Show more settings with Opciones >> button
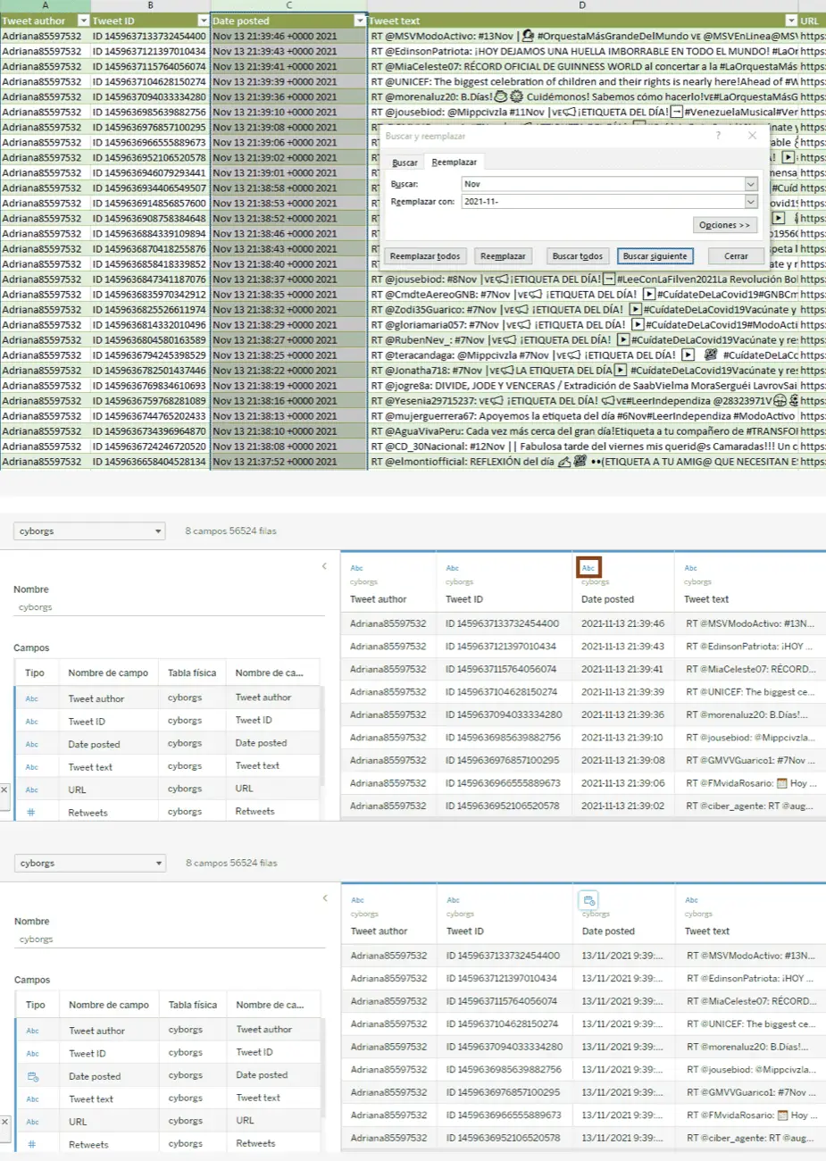826x1161 pixels. 724,225
